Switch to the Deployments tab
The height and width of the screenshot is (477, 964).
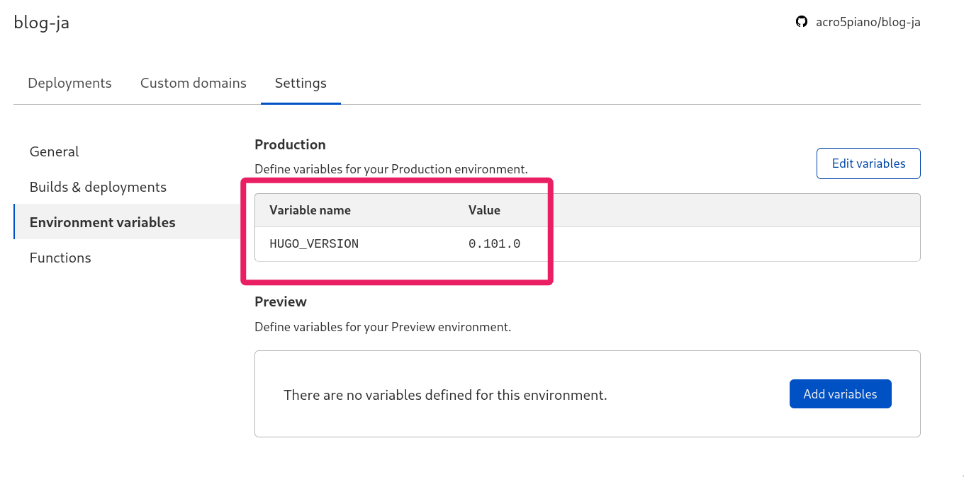(x=69, y=83)
